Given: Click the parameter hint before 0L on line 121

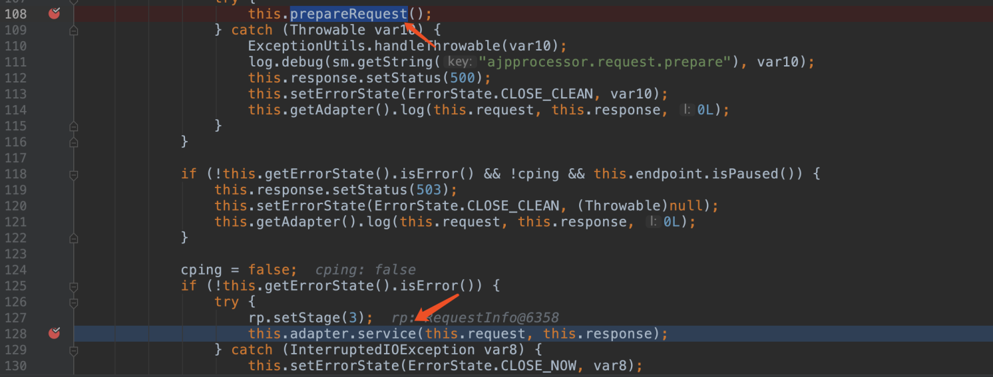Looking at the screenshot, I should pyautogui.click(x=653, y=221).
